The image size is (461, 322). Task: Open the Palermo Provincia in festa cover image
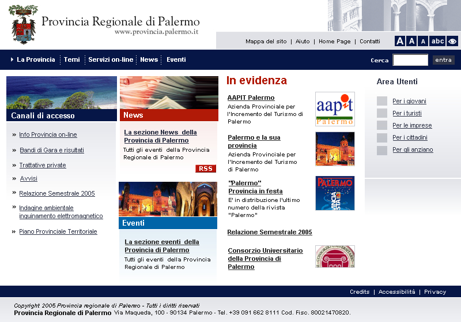point(335,193)
